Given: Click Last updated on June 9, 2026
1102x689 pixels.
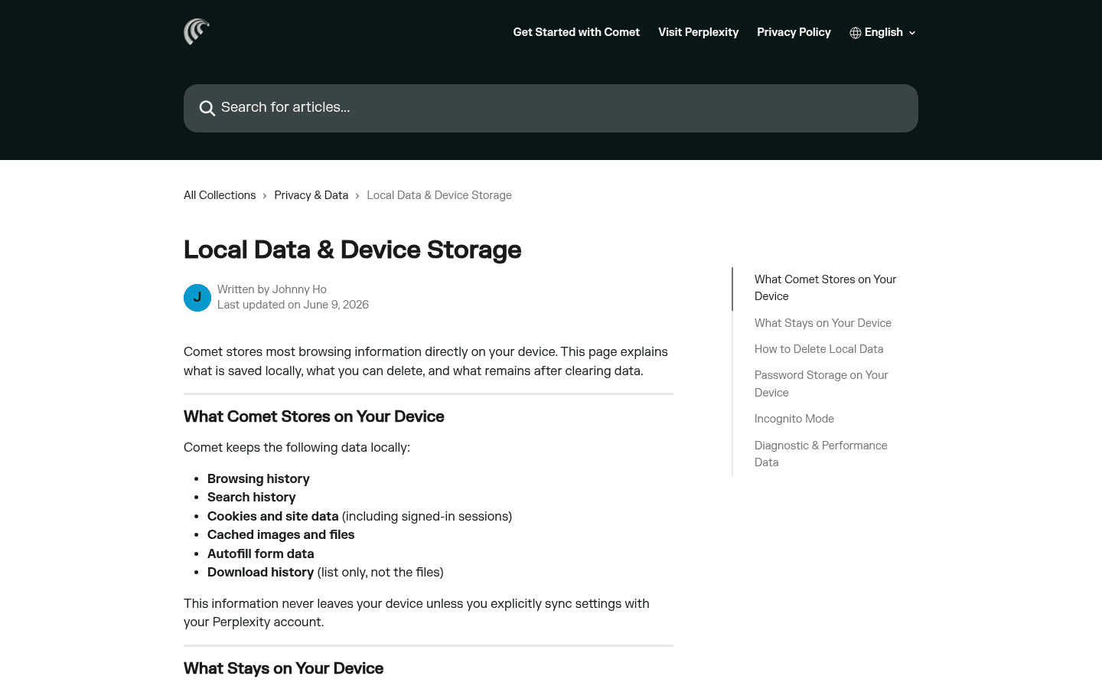Looking at the screenshot, I should pos(293,305).
